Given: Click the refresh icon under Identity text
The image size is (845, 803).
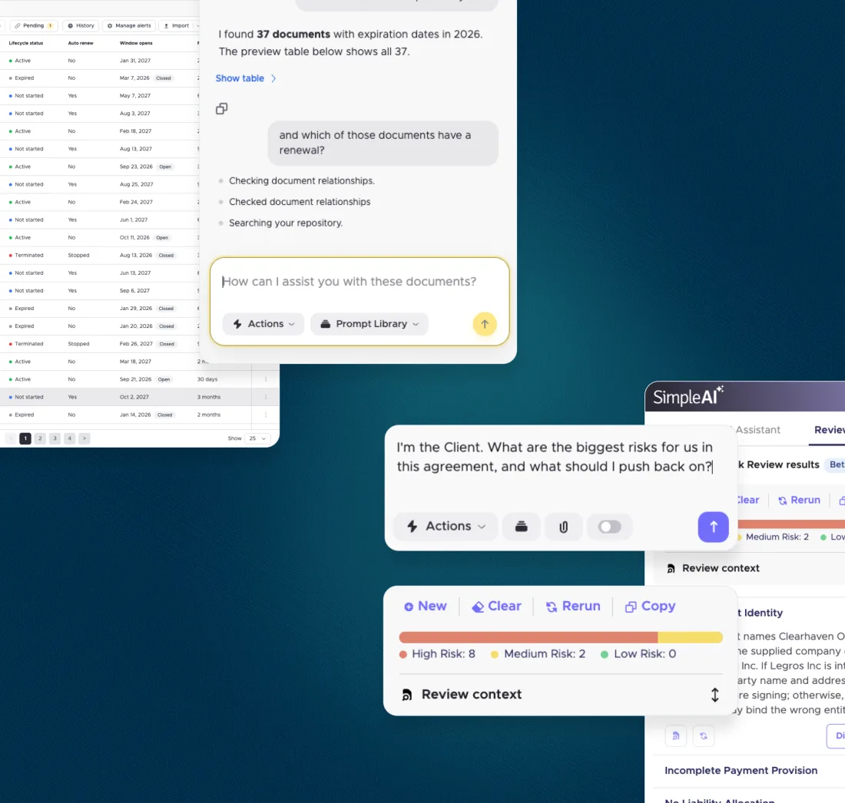Looking at the screenshot, I should tap(703, 735).
